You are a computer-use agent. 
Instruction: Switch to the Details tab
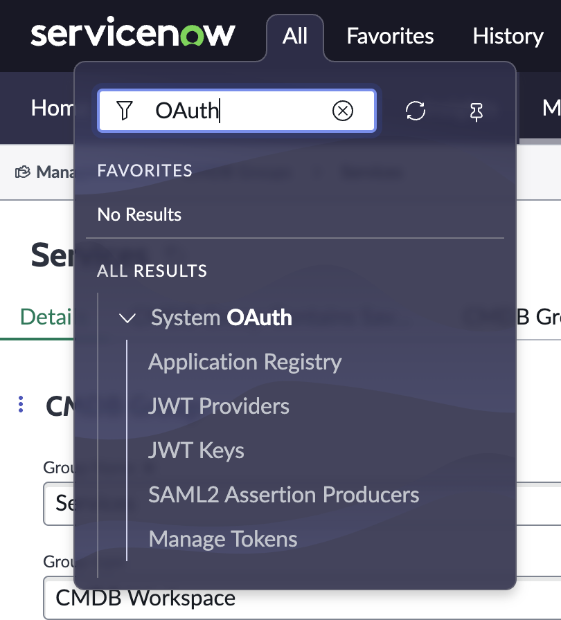(x=46, y=317)
